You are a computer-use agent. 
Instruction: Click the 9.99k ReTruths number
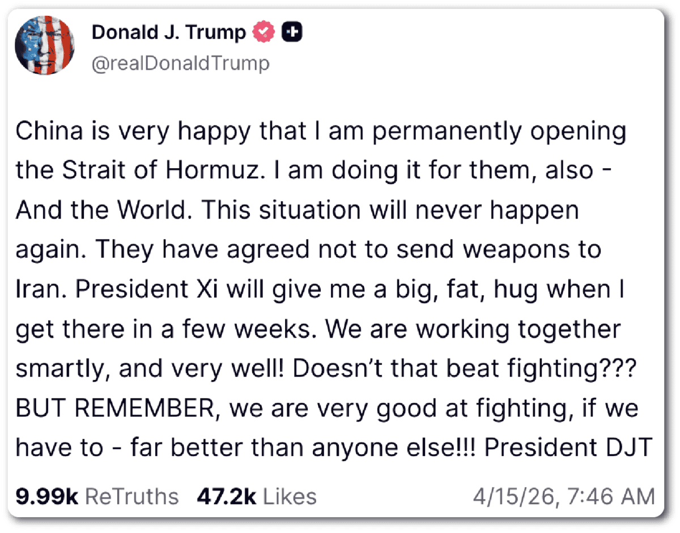[x=47, y=496]
